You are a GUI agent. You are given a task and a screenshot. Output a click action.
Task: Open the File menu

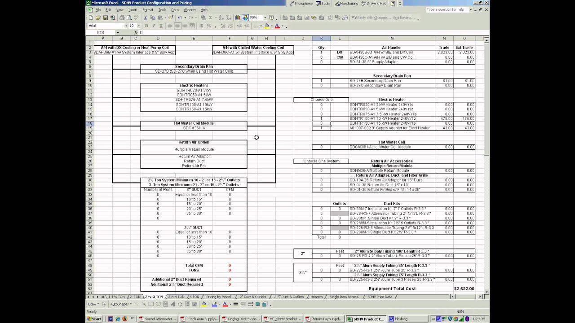(x=98, y=10)
